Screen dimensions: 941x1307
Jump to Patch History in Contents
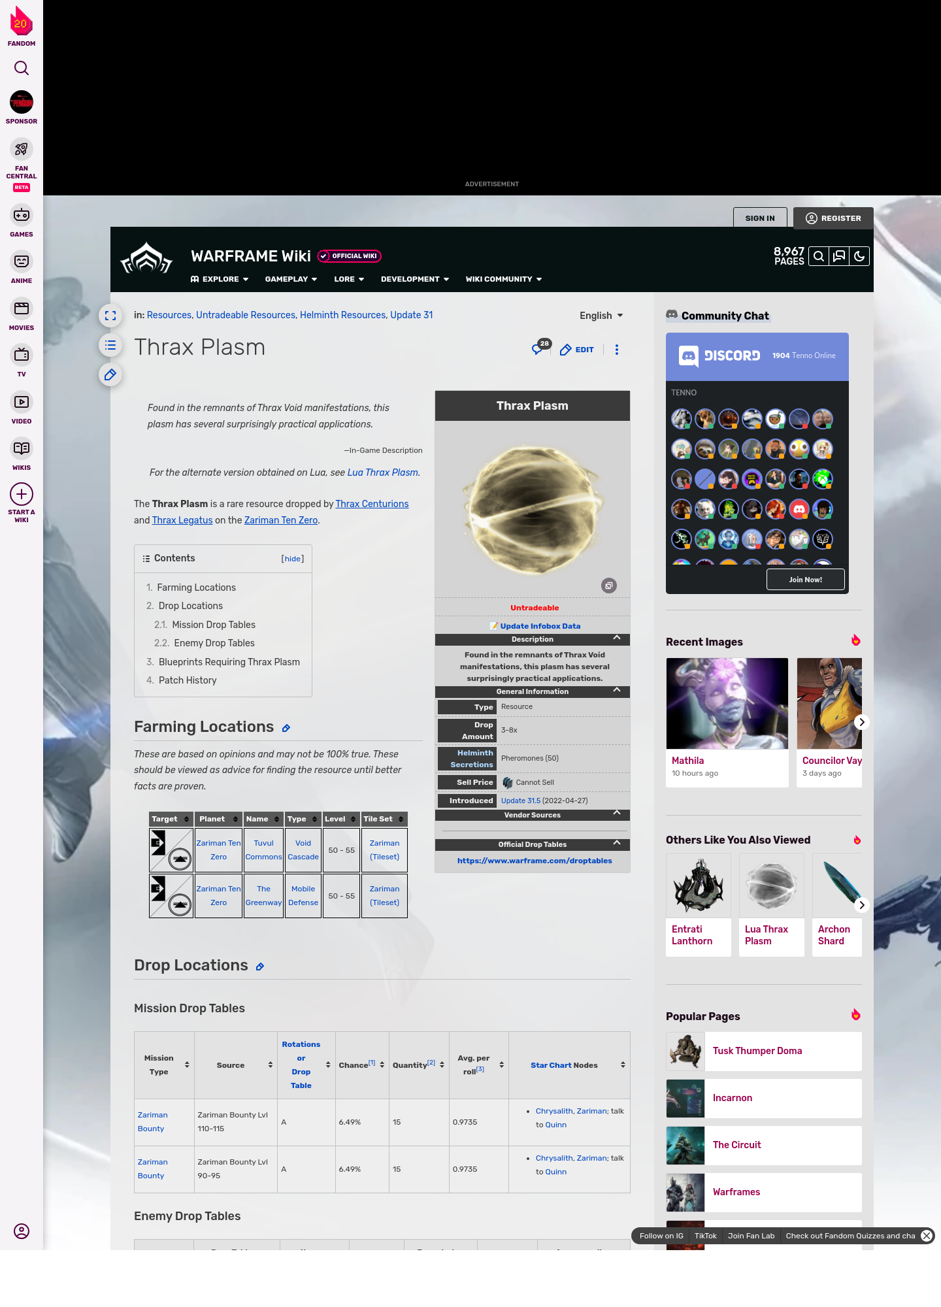[187, 680]
